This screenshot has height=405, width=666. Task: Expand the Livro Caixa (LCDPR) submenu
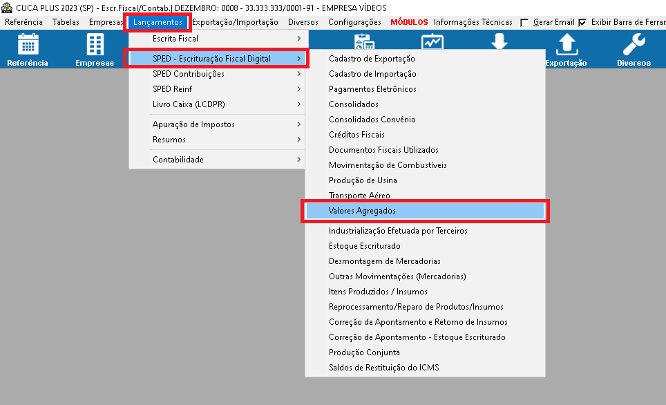tap(217, 104)
